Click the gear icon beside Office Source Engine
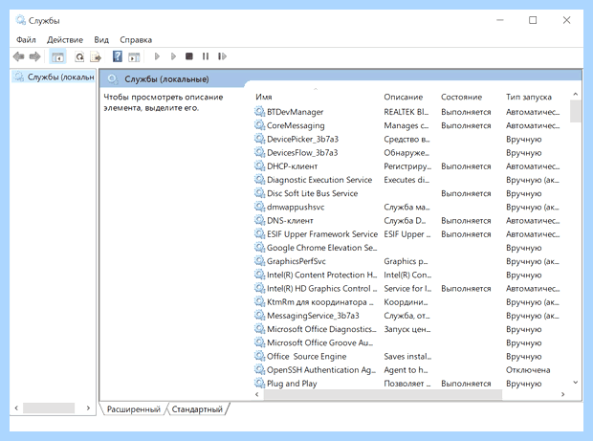The height and width of the screenshot is (441, 593). (259, 356)
